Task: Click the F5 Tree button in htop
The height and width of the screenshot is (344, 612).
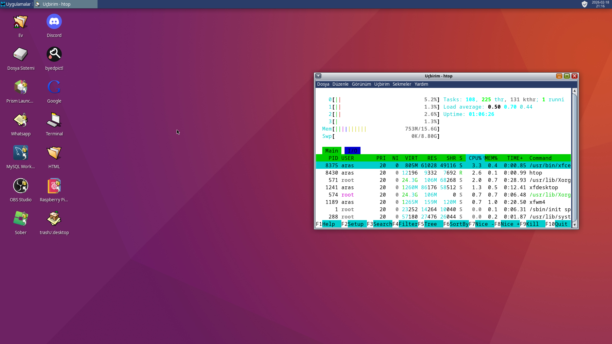Action: pos(430,224)
